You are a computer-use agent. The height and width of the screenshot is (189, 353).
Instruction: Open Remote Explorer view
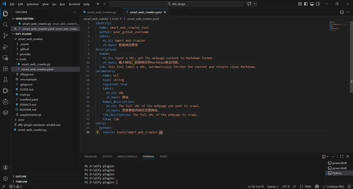[6, 57]
